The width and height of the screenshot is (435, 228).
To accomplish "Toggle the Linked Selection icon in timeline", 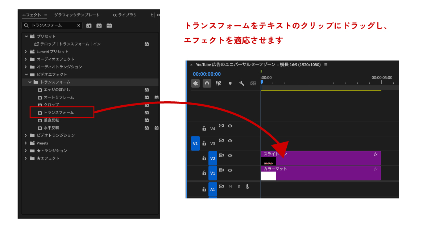I will point(218,83).
